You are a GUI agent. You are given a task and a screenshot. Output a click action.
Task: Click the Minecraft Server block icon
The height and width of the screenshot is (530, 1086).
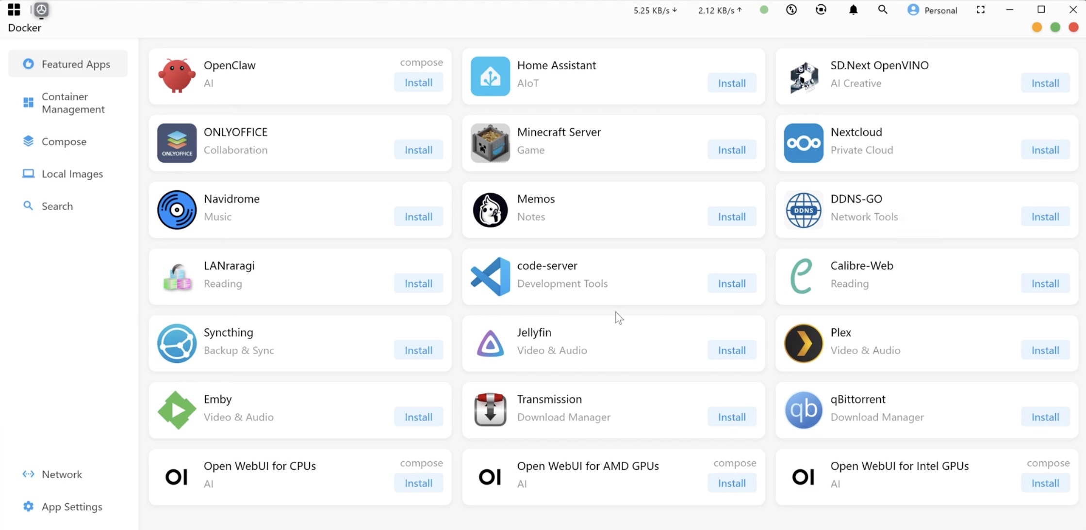tap(490, 143)
